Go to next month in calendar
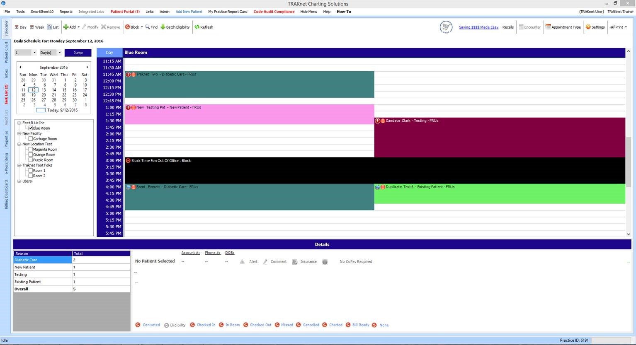Screen dimensions: 636x345 [x=87, y=67]
